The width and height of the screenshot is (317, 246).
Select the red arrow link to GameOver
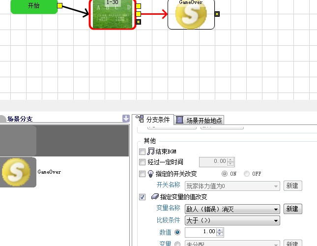(154, 14)
